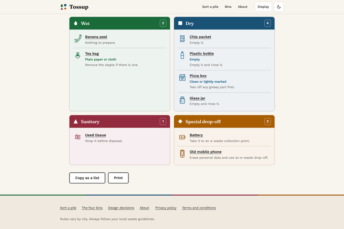Open the Plastic bottle item link

click(x=201, y=53)
